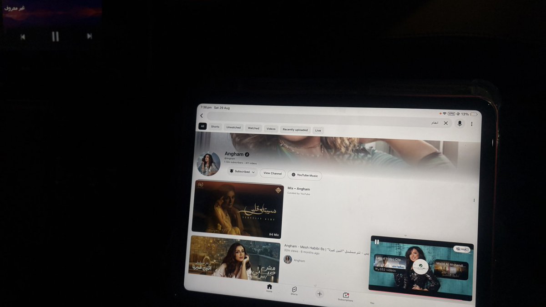Open the Mix – Angham title
546x307 pixels.
298,188
